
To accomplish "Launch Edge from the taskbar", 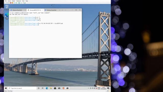I will [x=47, y=88].
